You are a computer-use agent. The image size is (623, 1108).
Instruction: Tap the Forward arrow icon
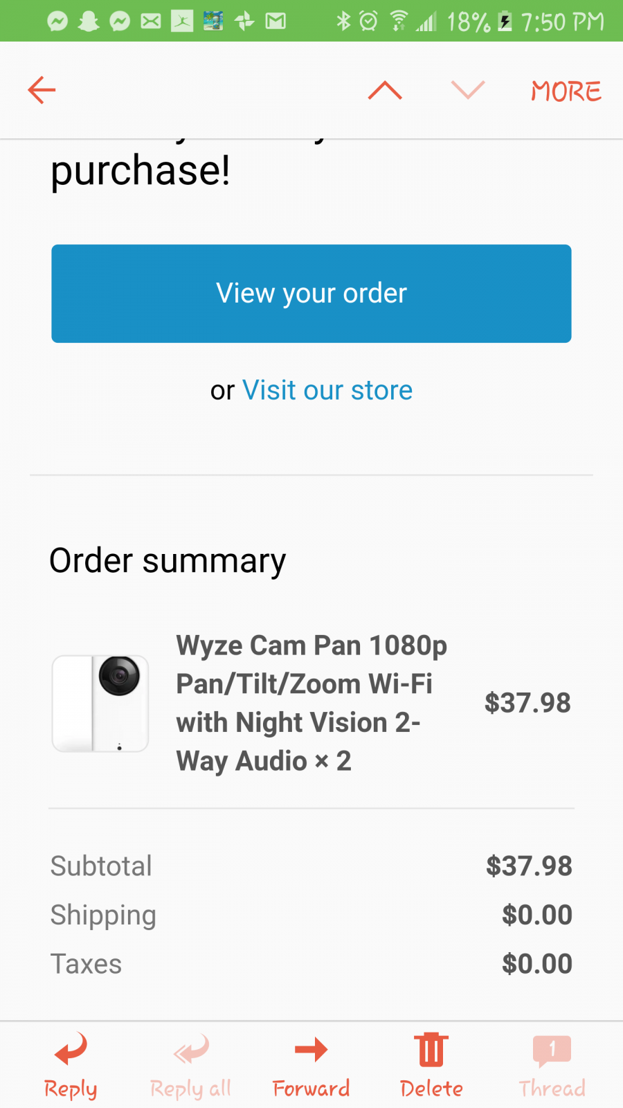click(311, 1050)
